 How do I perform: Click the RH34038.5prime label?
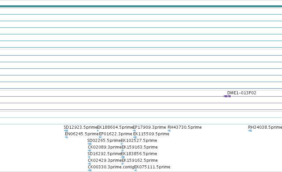[265, 127]
